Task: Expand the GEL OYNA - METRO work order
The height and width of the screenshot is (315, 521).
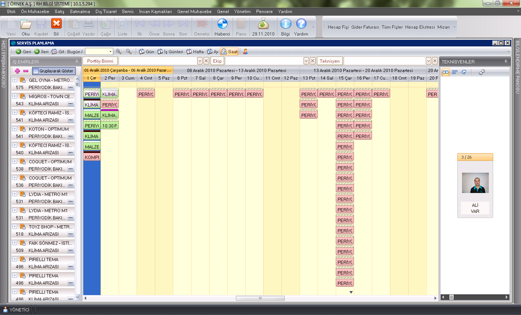Action: pos(15,80)
